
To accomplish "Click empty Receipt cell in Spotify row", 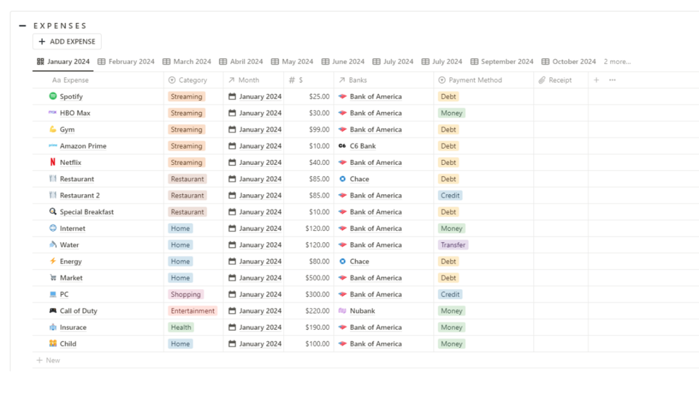I will coord(561,97).
